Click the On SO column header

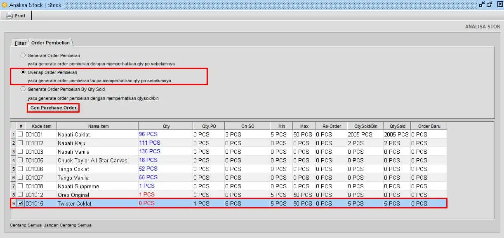click(x=247, y=126)
